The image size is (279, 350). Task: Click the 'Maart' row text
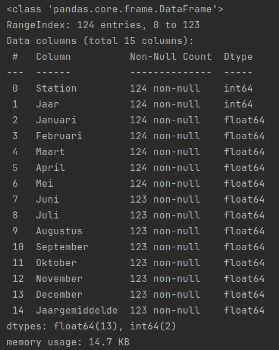[51, 152]
